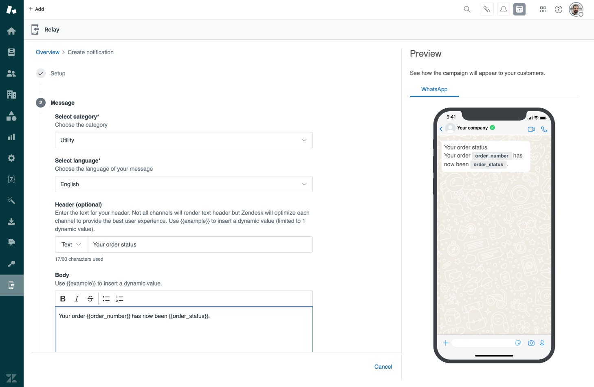Go to Home in sidebar
Screen dimensions: 594x387
tap(11, 31)
